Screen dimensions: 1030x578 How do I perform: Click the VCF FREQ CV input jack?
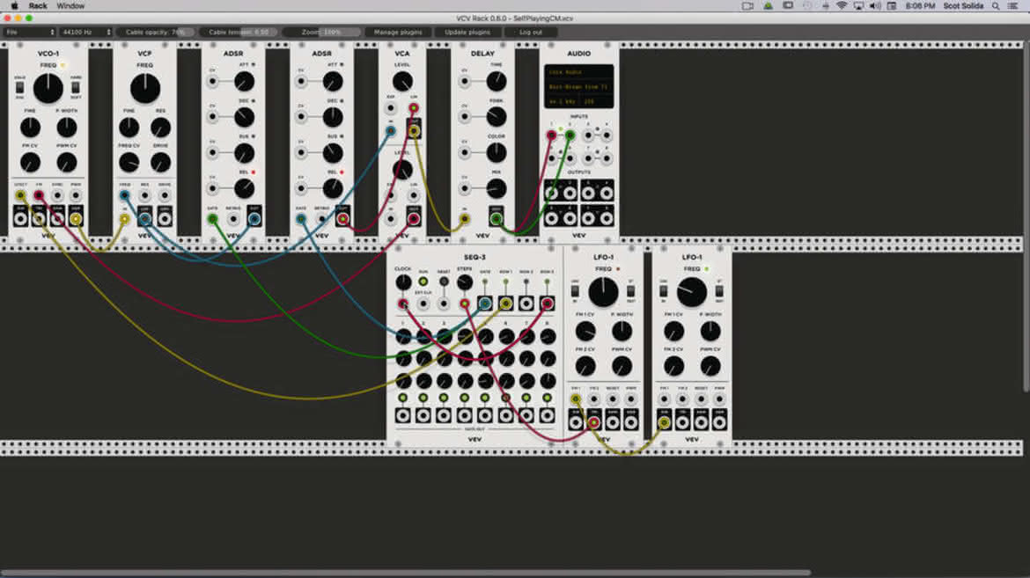point(125,195)
